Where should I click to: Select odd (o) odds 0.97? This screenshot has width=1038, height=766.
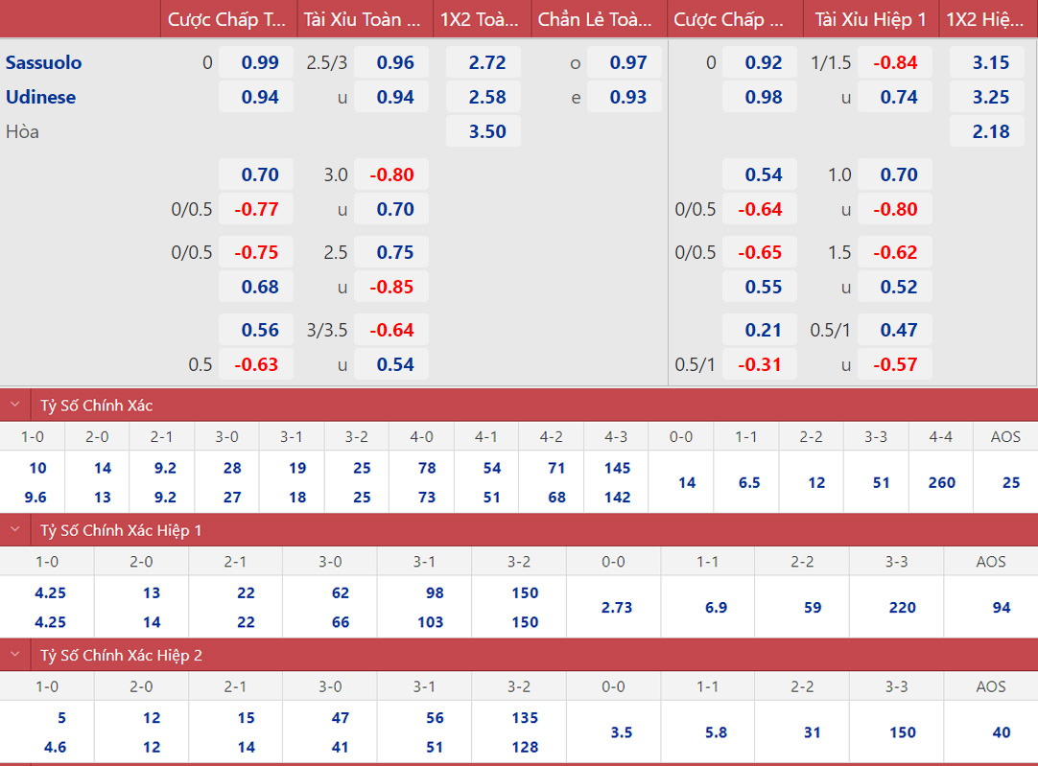point(628,62)
